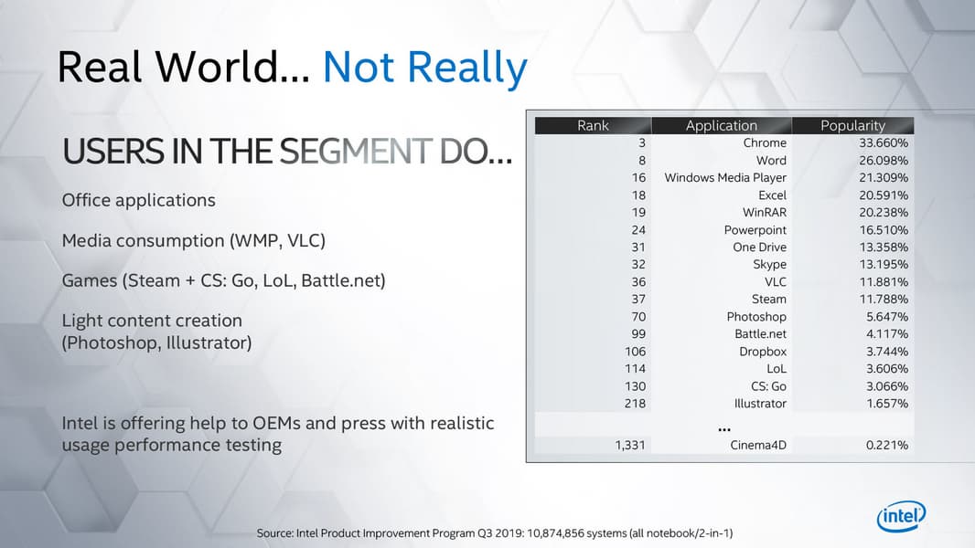
Task: Click the '26.098%' value
Action: point(884,160)
